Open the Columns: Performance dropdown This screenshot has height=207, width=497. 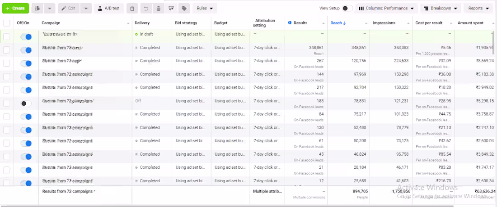click(x=386, y=8)
